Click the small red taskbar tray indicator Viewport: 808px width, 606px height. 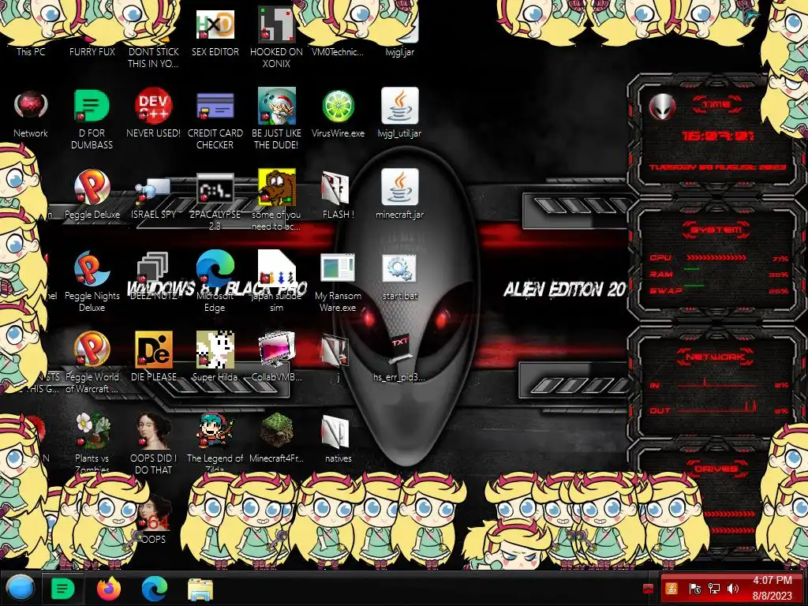click(x=649, y=589)
